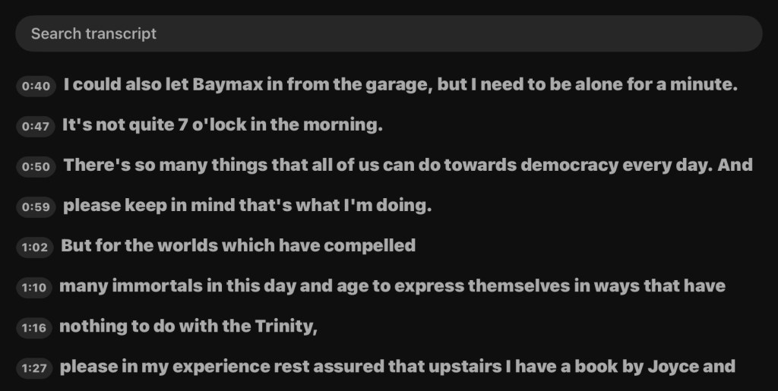Screen dimensions: 778x391
Task: Click the Search transcript input field
Action: point(387,33)
